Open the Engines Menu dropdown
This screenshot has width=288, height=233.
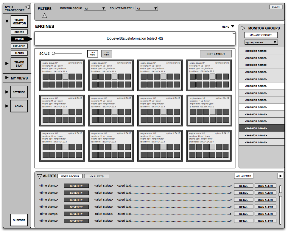pos(228,26)
